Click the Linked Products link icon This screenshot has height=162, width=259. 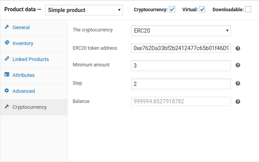[x=7, y=59]
